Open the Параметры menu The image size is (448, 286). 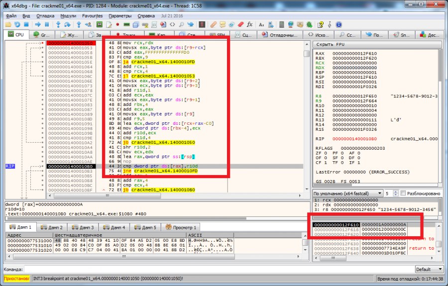(120, 16)
